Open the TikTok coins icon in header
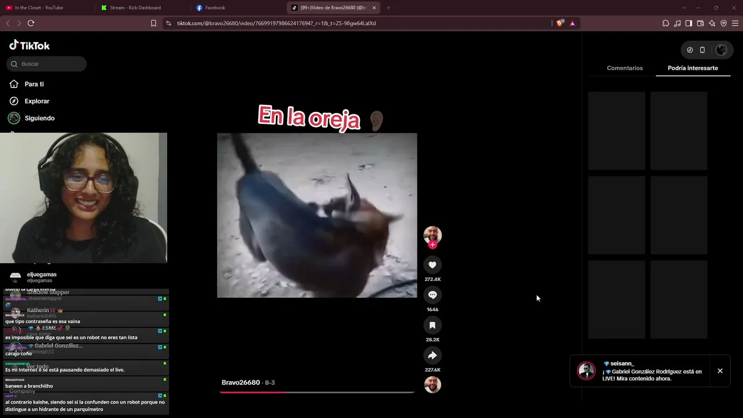Screen dimensions: 743x418 (x=690, y=50)
